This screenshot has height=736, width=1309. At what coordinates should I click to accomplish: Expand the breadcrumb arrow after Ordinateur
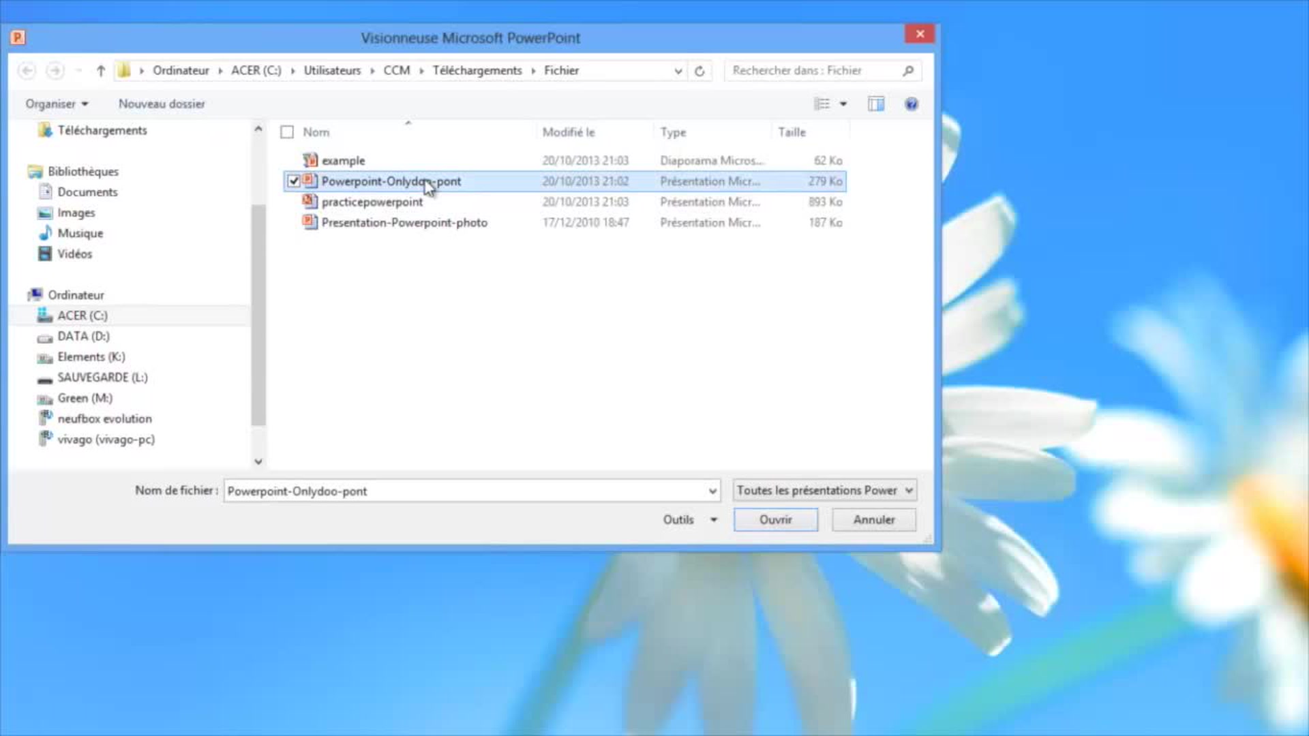tap(220, 70)
